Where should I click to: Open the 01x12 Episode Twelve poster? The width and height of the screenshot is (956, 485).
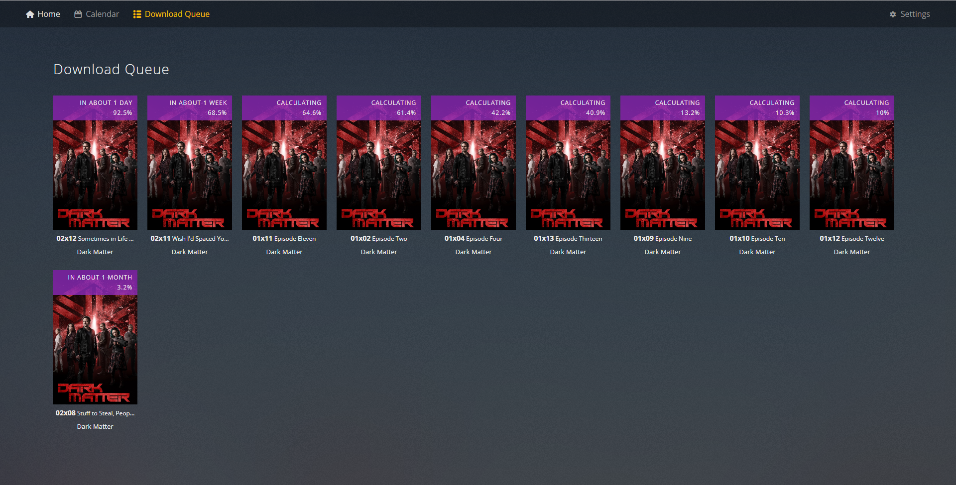852,174
